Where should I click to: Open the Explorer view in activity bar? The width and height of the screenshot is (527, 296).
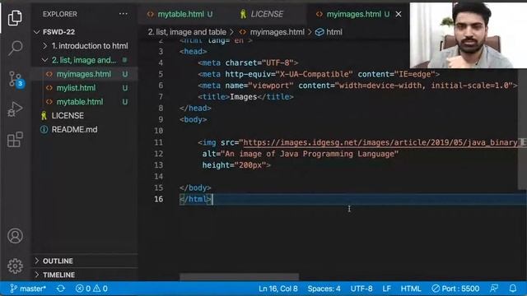[x=15, y=17]
